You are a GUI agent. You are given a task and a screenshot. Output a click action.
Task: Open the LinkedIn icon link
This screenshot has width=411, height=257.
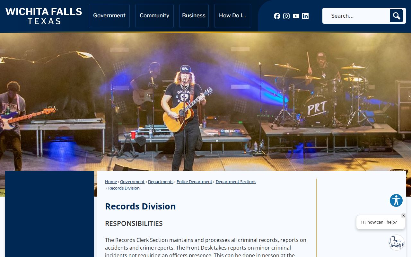[305, 16]
